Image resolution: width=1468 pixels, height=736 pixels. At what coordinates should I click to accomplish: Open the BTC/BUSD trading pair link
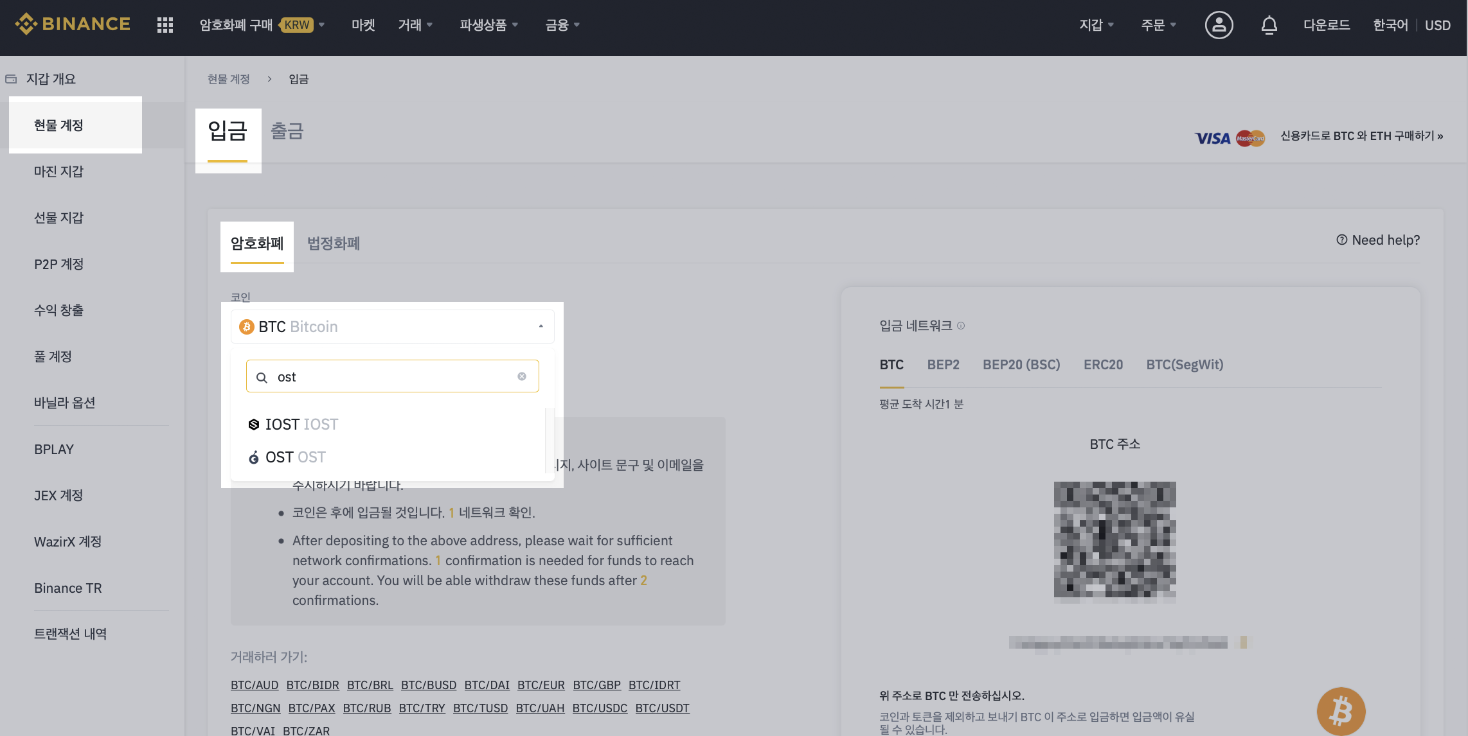coord(429,685)
